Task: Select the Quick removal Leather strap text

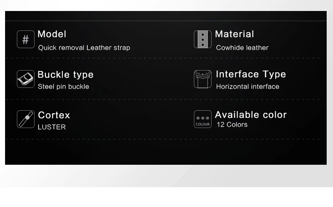Action: [x=84, y=48]
